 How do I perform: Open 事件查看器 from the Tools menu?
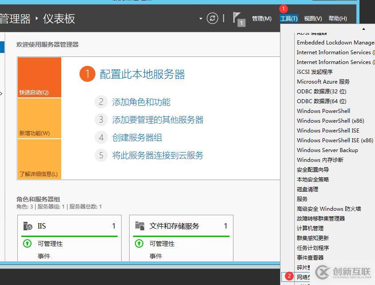pos(310,257)
